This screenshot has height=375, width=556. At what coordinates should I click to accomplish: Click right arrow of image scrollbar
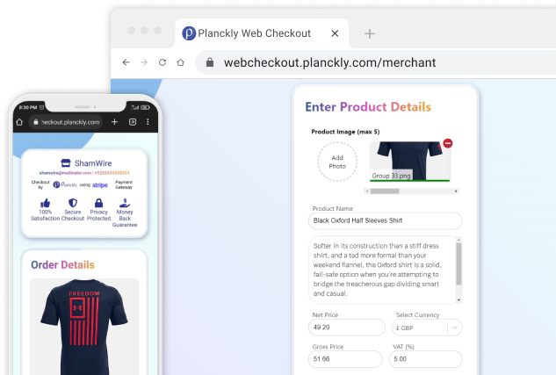pos(456,191)
